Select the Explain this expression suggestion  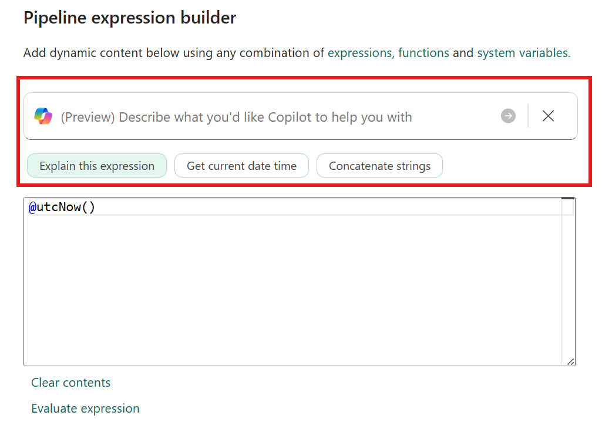pyautogui.click(x=97, y=166)
